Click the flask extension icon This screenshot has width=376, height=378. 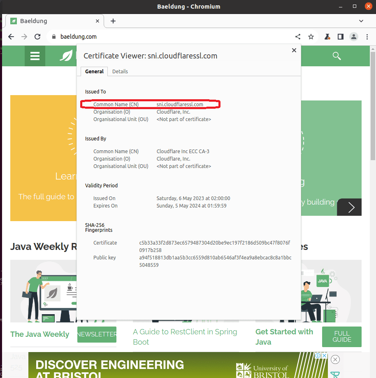point(327,37)
